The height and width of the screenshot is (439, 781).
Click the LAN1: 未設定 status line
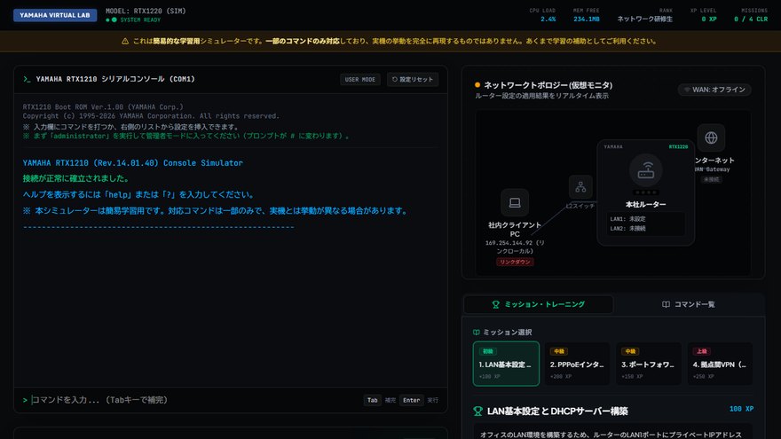[627, 219]
